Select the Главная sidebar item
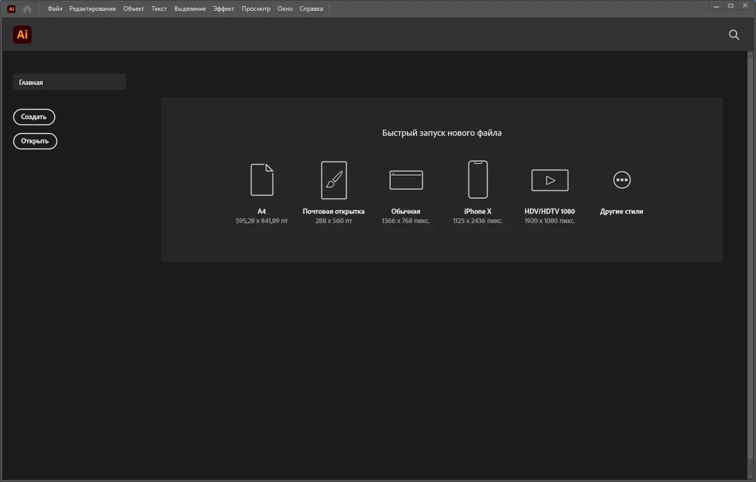Viewport: 756px width, 482px height. point(69,82)
